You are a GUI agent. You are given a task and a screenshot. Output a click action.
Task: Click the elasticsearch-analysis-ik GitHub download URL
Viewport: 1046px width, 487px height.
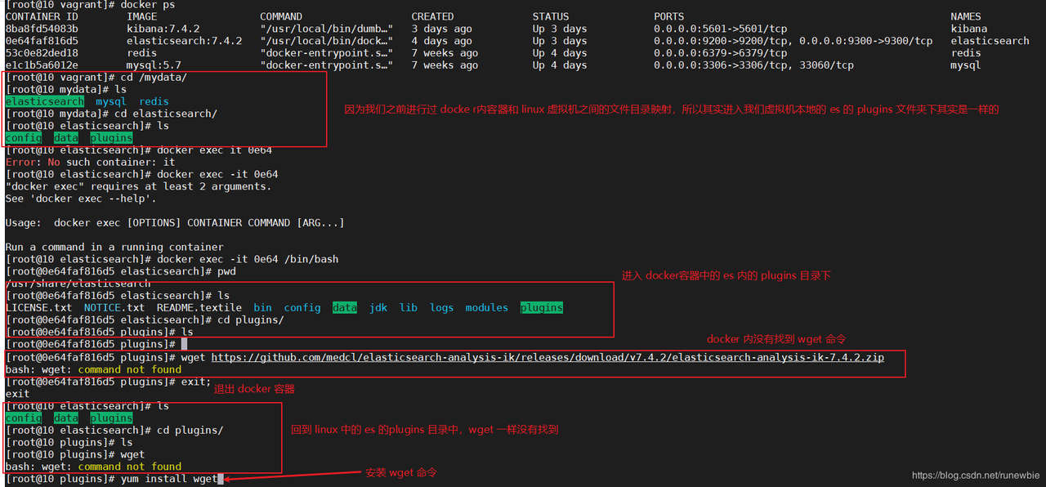coord(548,357)
